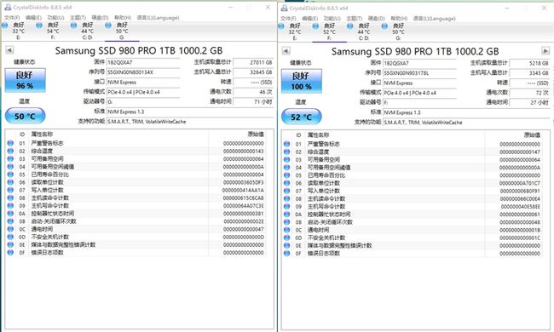Select the F: 54°C disk tab

[x=49, y=31]
